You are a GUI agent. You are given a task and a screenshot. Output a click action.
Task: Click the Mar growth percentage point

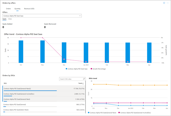128,62
